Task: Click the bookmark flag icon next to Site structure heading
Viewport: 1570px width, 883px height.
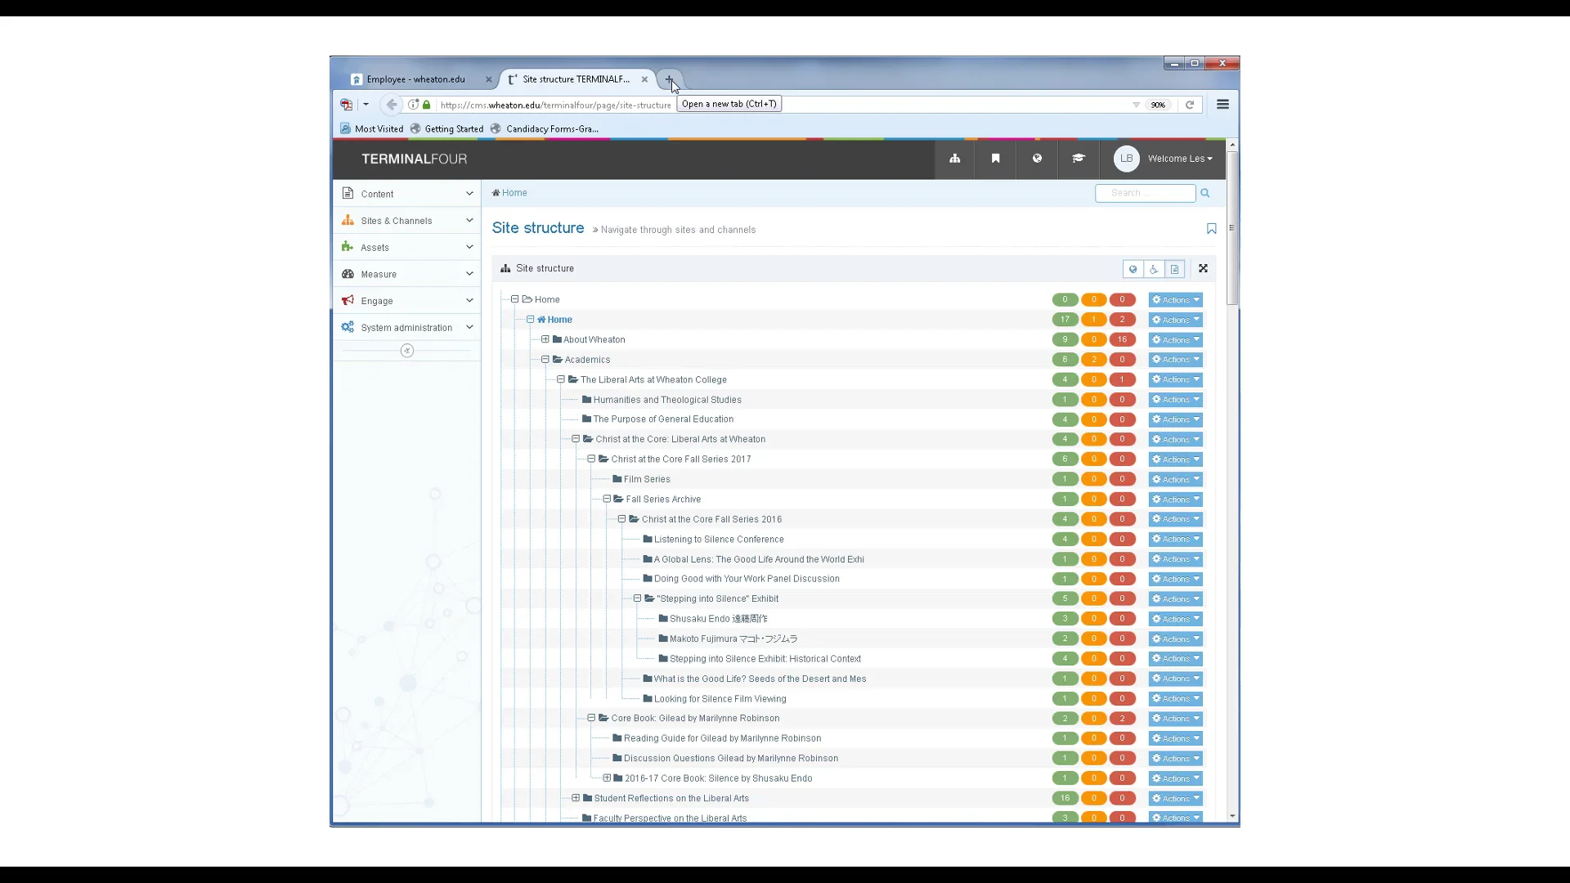Action: coord(1211,229)
